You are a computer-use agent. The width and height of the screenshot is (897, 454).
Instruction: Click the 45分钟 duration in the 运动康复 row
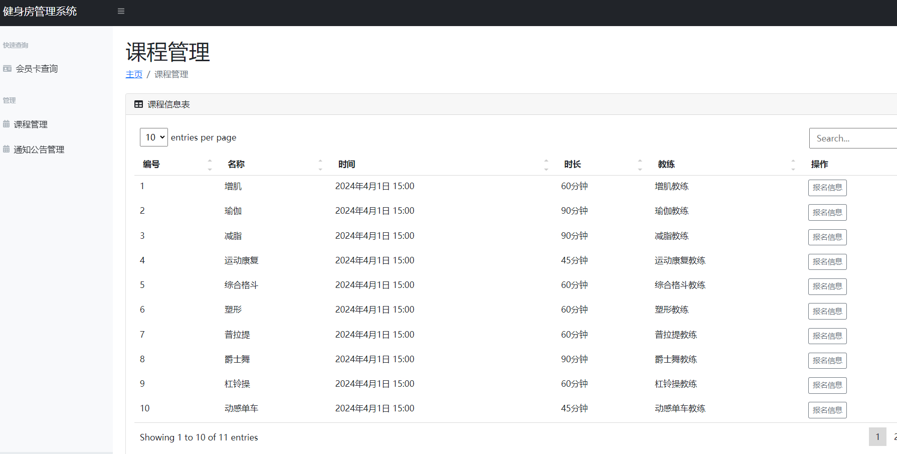pos(574,260)
